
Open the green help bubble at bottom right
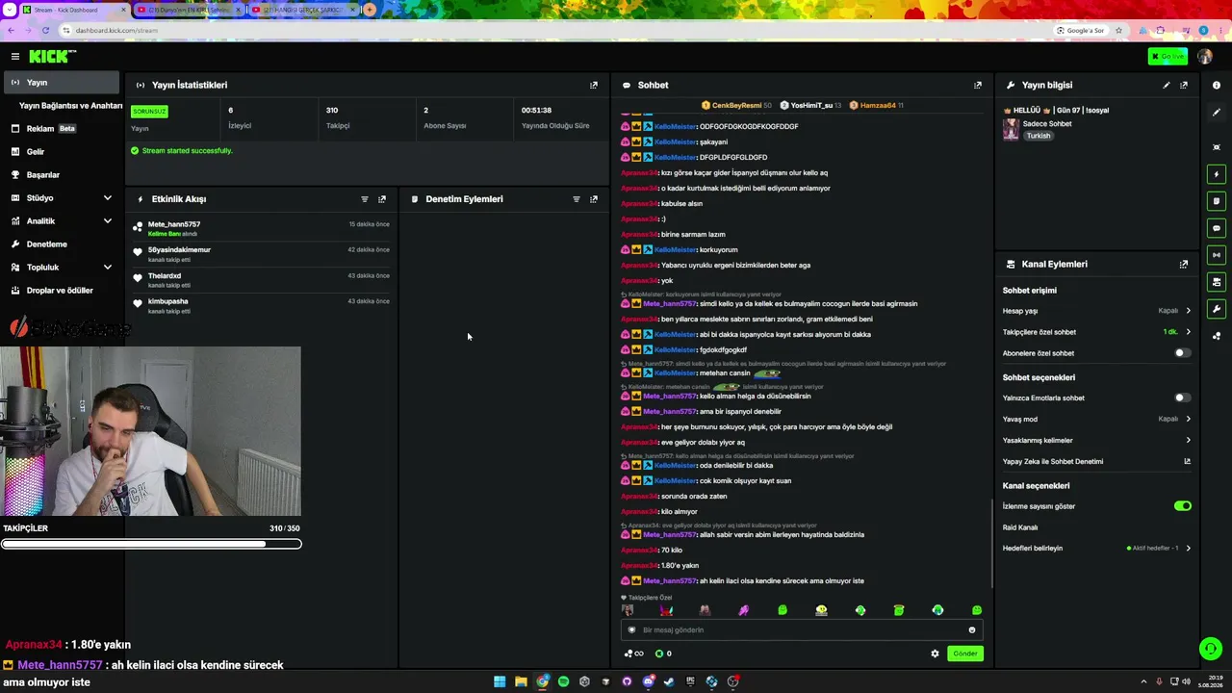click(x=1211, y=649)
